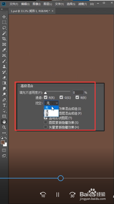Open the 选择(S) menu
114x204 pixels.
[71, 4]
